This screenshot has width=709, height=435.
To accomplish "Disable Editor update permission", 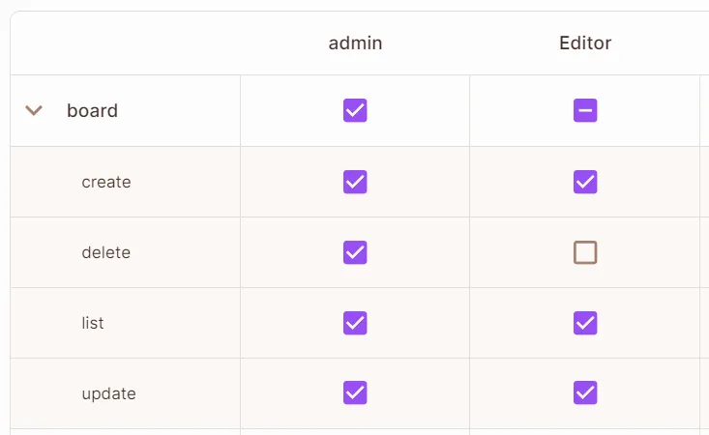I will [585, 392].
